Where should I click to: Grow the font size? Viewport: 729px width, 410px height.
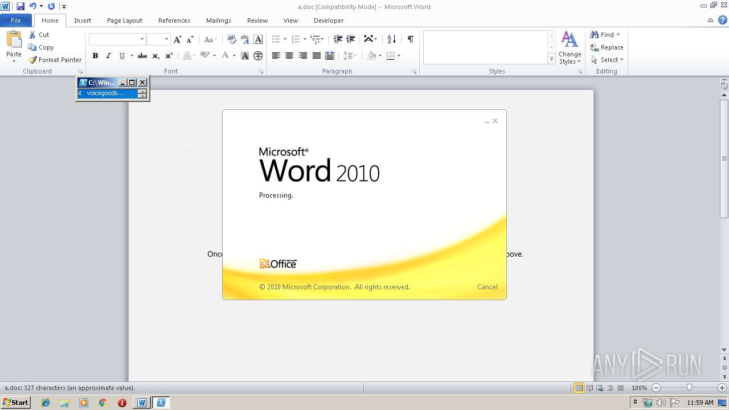coord(178,39)
